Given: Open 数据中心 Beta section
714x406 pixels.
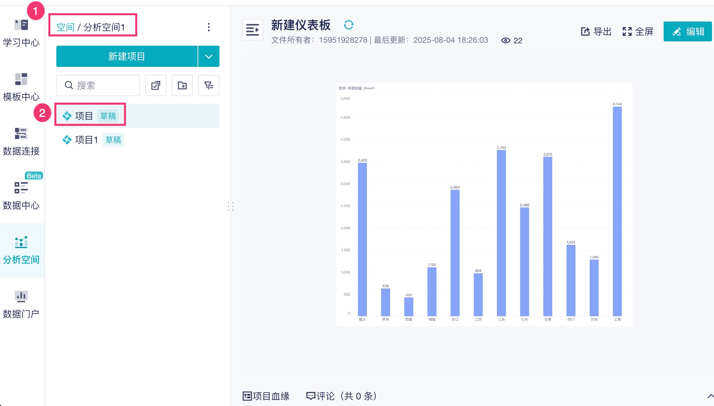Looking at the screenshot, I should (x=21, y=188).
